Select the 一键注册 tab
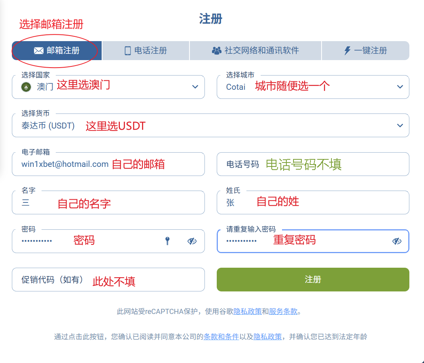The image size is (424, 363). (365, 51)
